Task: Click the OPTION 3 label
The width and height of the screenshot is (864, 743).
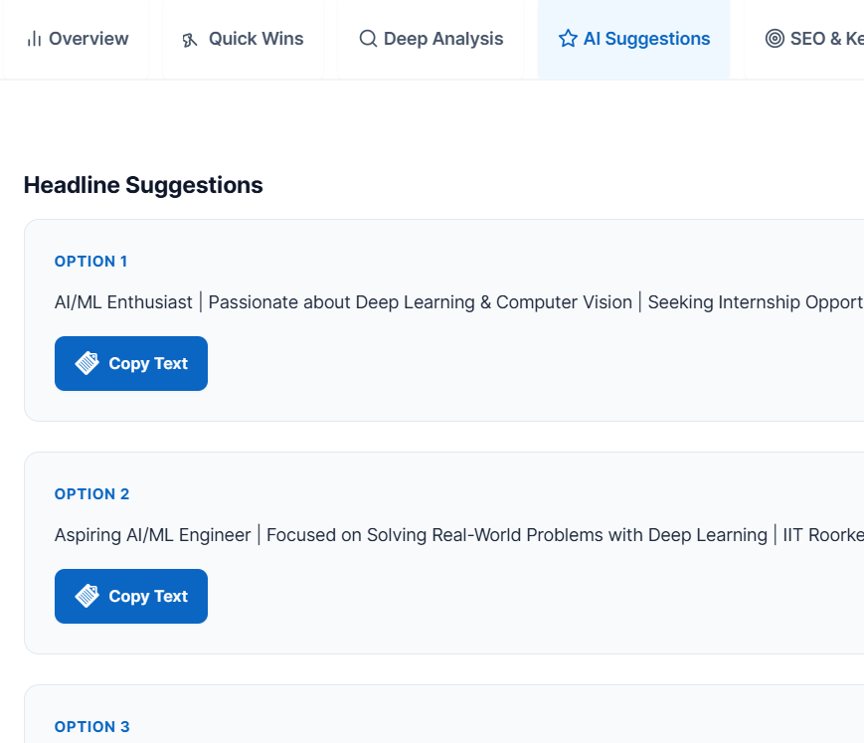Action: point(91,727)
